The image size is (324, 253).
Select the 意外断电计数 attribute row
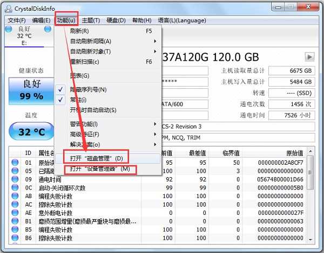click(158, 213)
